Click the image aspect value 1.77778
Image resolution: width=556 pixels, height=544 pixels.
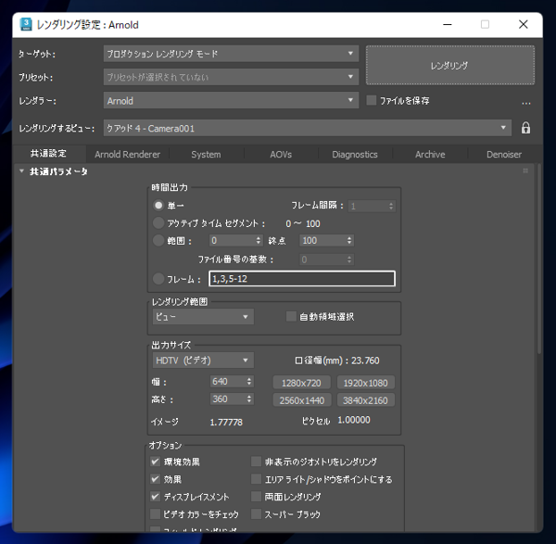point(226,422)
